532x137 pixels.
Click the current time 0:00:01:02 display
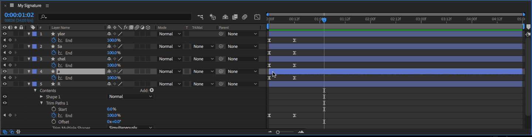point(19,15)
